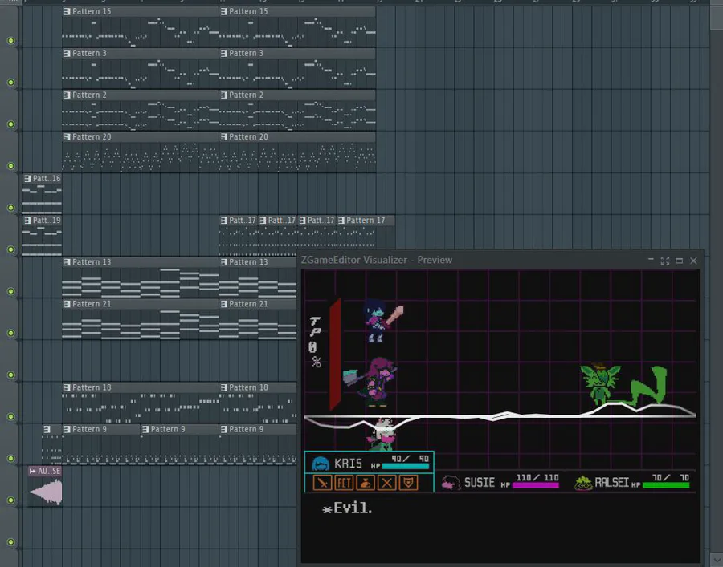Mute the empty track below the AU..SE track
Screen dimensions: 723x567
point(11,542)
